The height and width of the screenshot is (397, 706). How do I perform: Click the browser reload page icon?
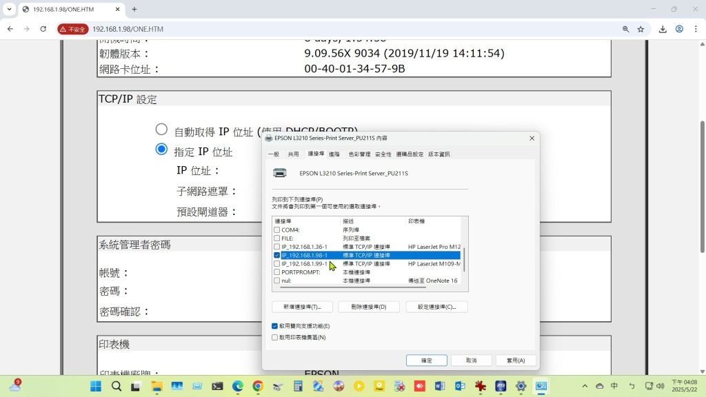pos(43,29)
